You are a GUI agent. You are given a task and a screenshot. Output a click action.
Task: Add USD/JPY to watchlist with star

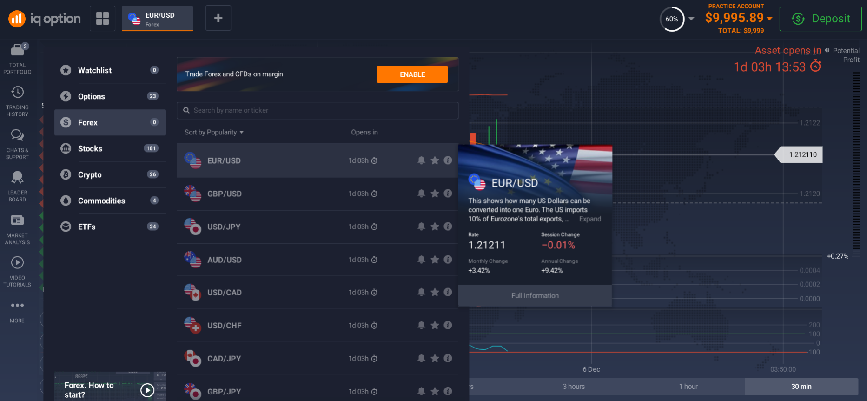(435, 227)
